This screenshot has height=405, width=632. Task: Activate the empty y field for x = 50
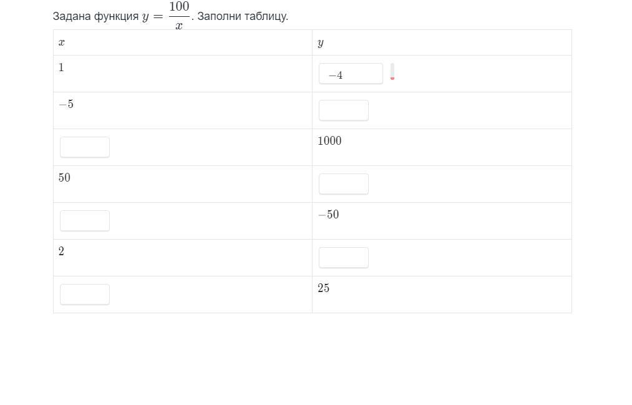[x=343, y=184]
